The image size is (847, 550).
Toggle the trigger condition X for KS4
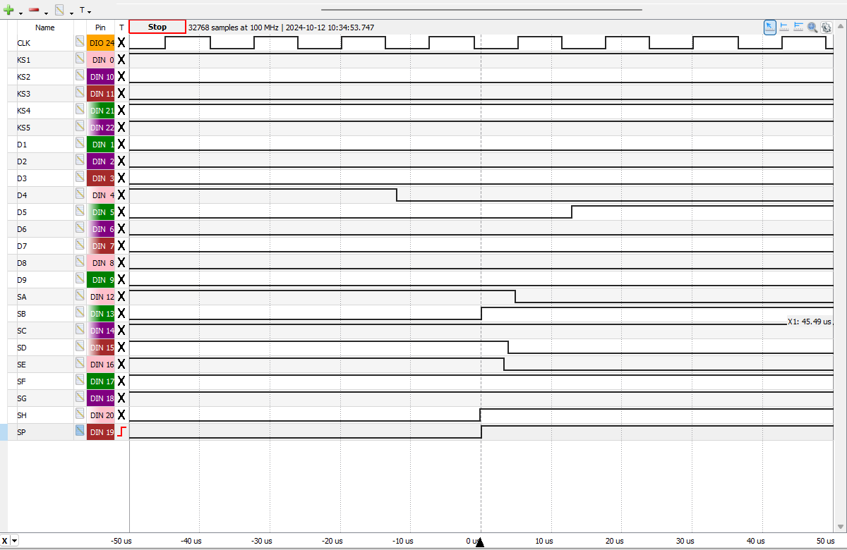121,111
